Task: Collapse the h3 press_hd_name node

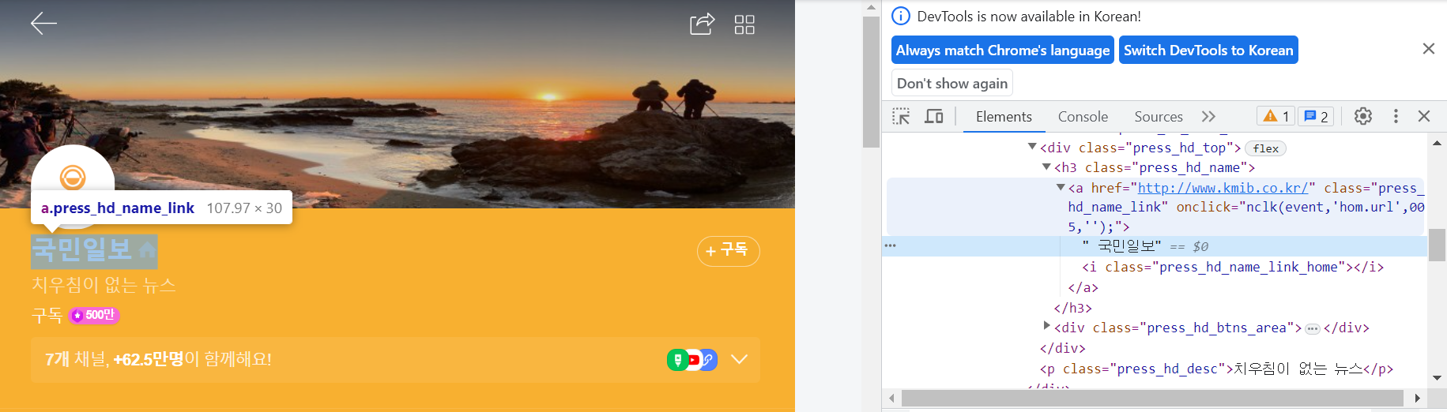Action: (x=1046, y=167)
